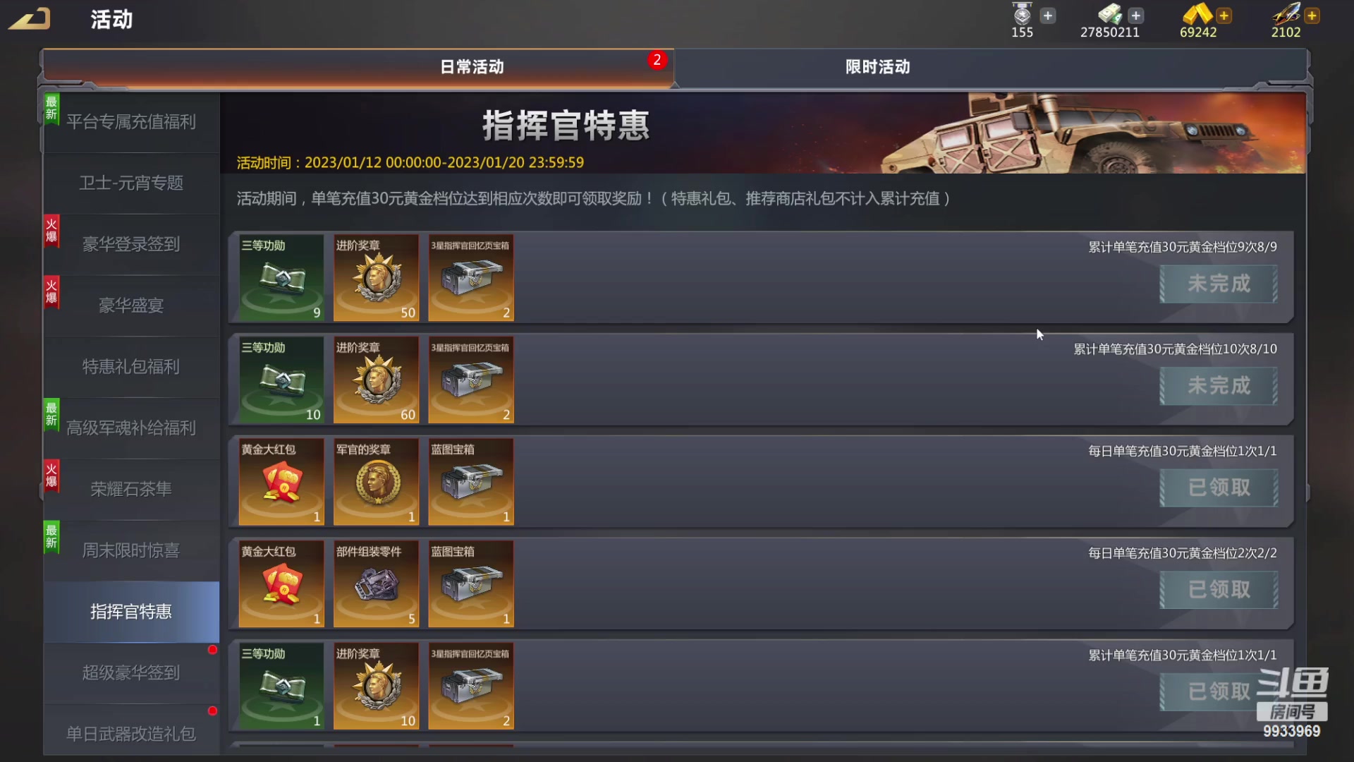The height and width of the screenshot is (762, 1354).
Task: Switch to the 日常活动 tab
Action: [472, 67]
